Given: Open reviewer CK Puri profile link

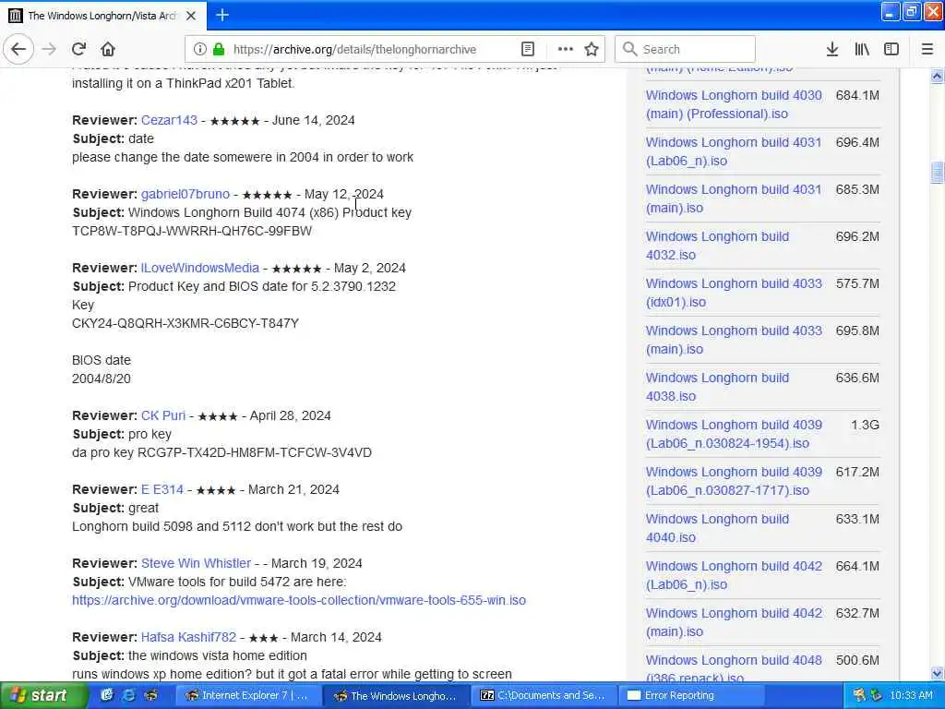Looking at the screenshot, I should [162, 415].
